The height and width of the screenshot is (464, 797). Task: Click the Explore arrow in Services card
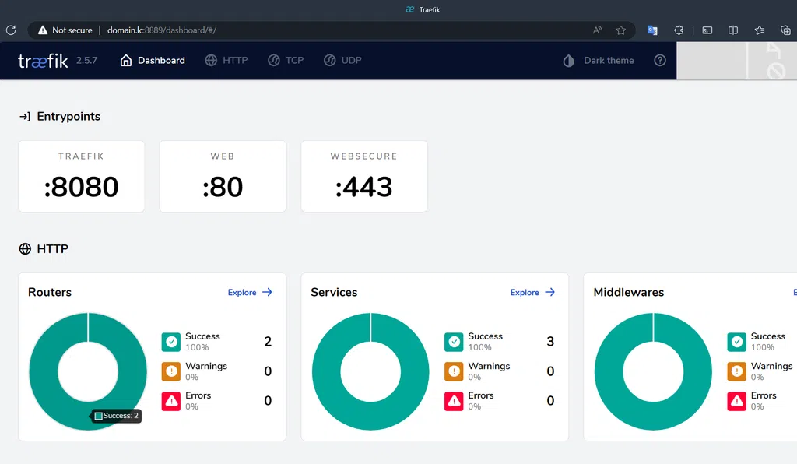pyautogui.click(x=550, y=292)
